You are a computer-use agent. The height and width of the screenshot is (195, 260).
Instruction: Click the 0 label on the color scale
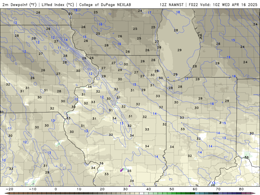pyautogui.click(x=56, y=189)
